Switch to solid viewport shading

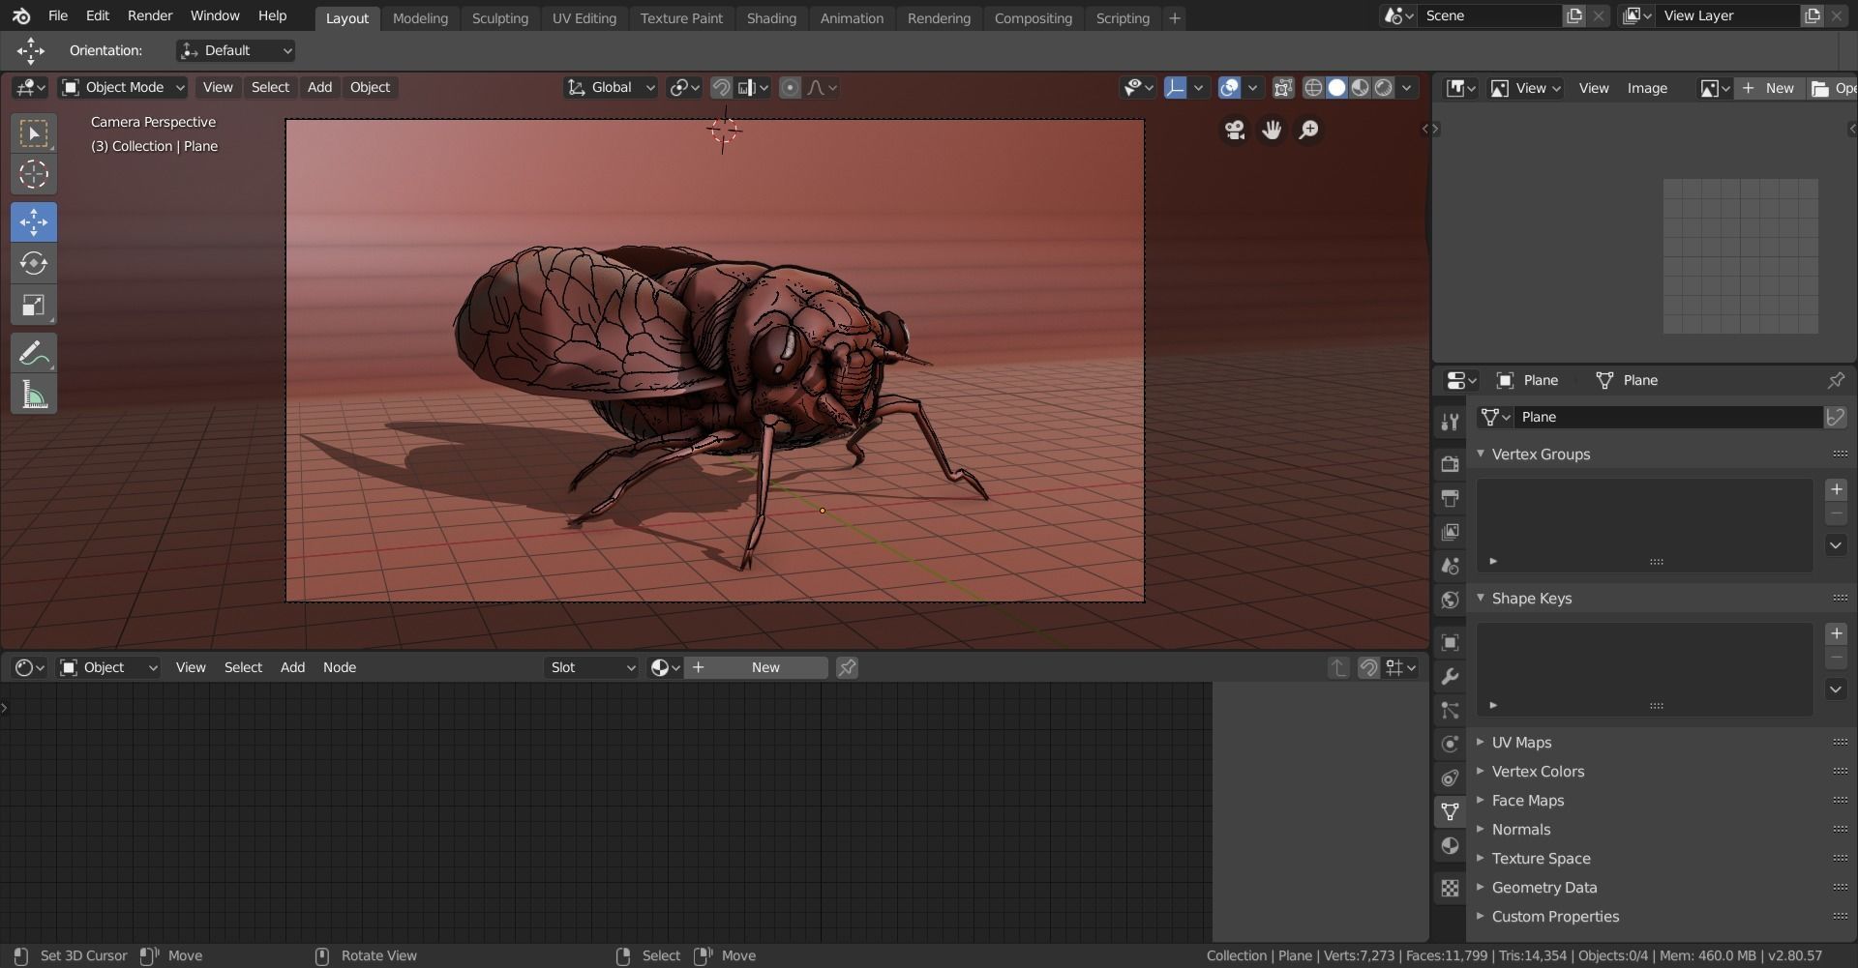click(x=1336, y=87)
